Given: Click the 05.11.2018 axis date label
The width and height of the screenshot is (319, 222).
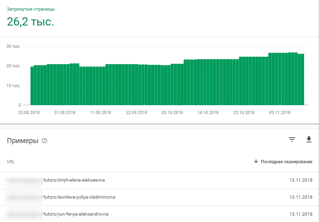Looking at the screenshot, I should coord(280,113).
